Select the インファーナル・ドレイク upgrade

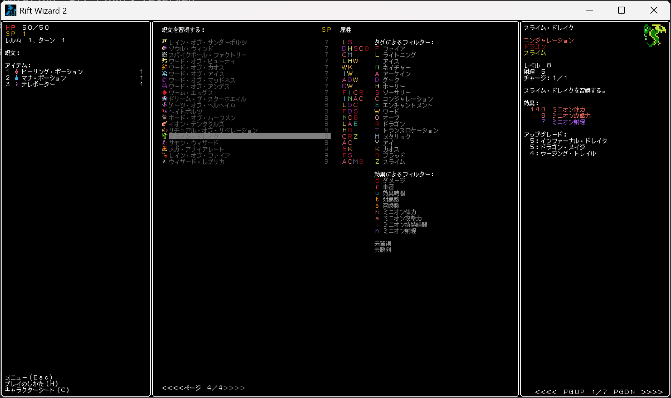574,141
